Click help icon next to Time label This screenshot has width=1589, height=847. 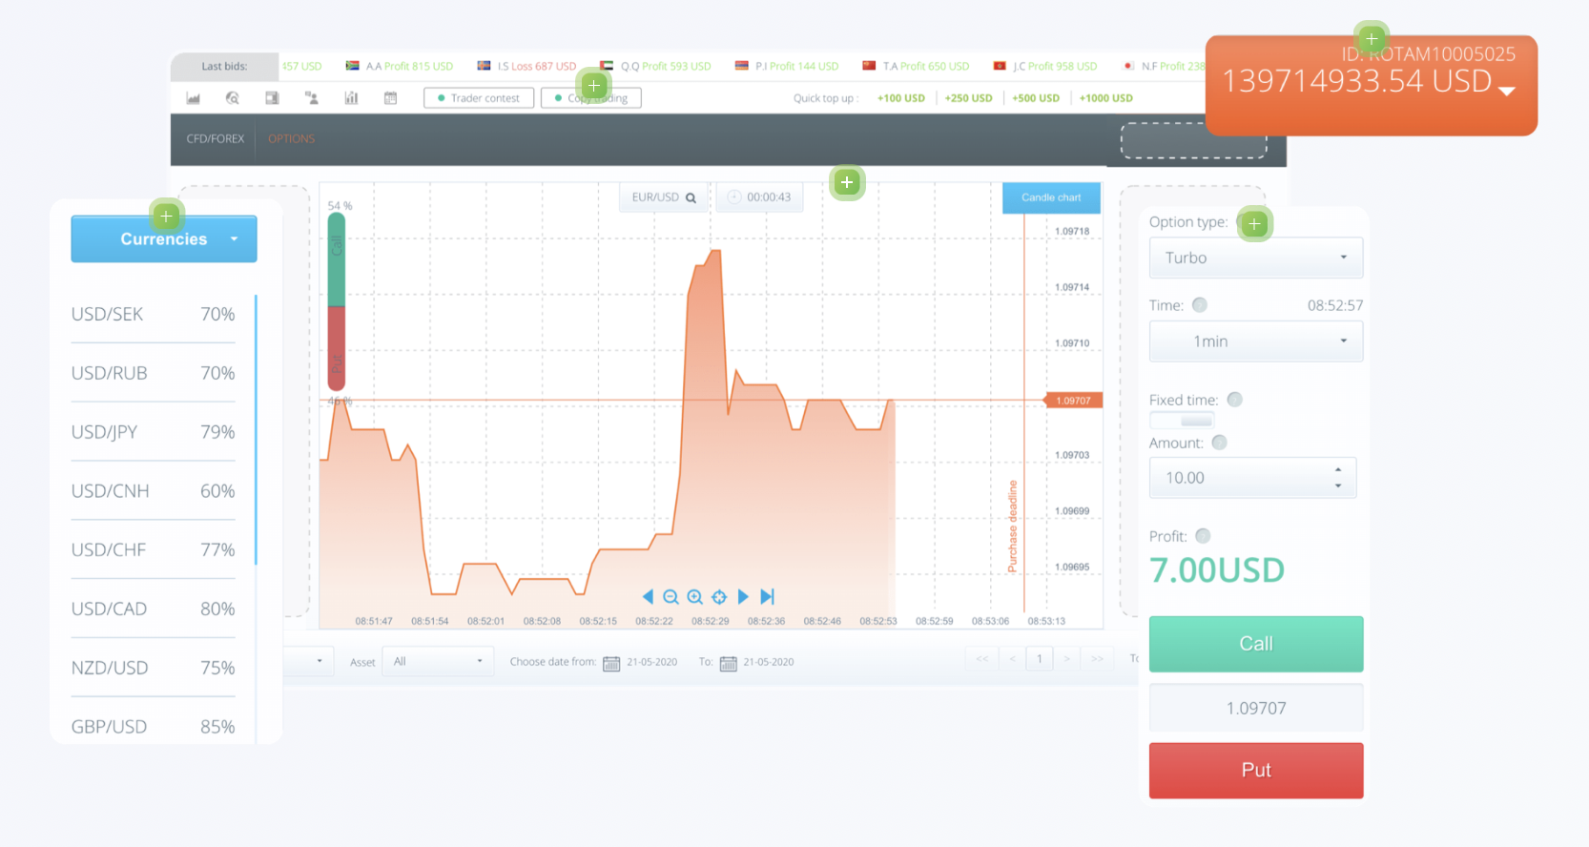coord(1200,305)
